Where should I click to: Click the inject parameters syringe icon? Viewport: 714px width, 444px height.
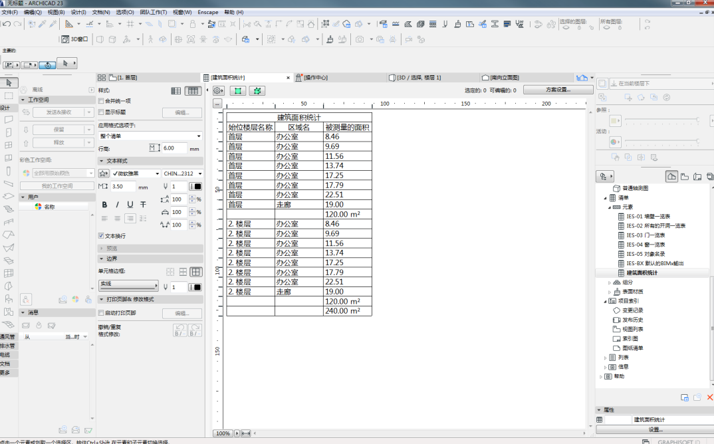coord(53,24)
